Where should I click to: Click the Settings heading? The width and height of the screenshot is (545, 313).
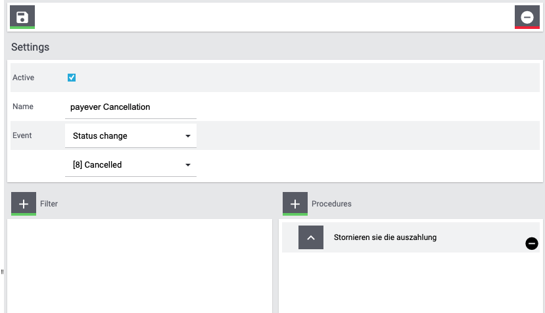pyautogui.click(x=30, y=47)
